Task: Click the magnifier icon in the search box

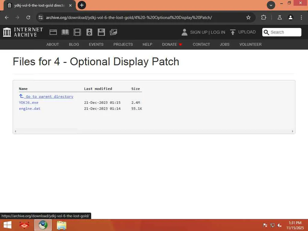Action: 266,32
